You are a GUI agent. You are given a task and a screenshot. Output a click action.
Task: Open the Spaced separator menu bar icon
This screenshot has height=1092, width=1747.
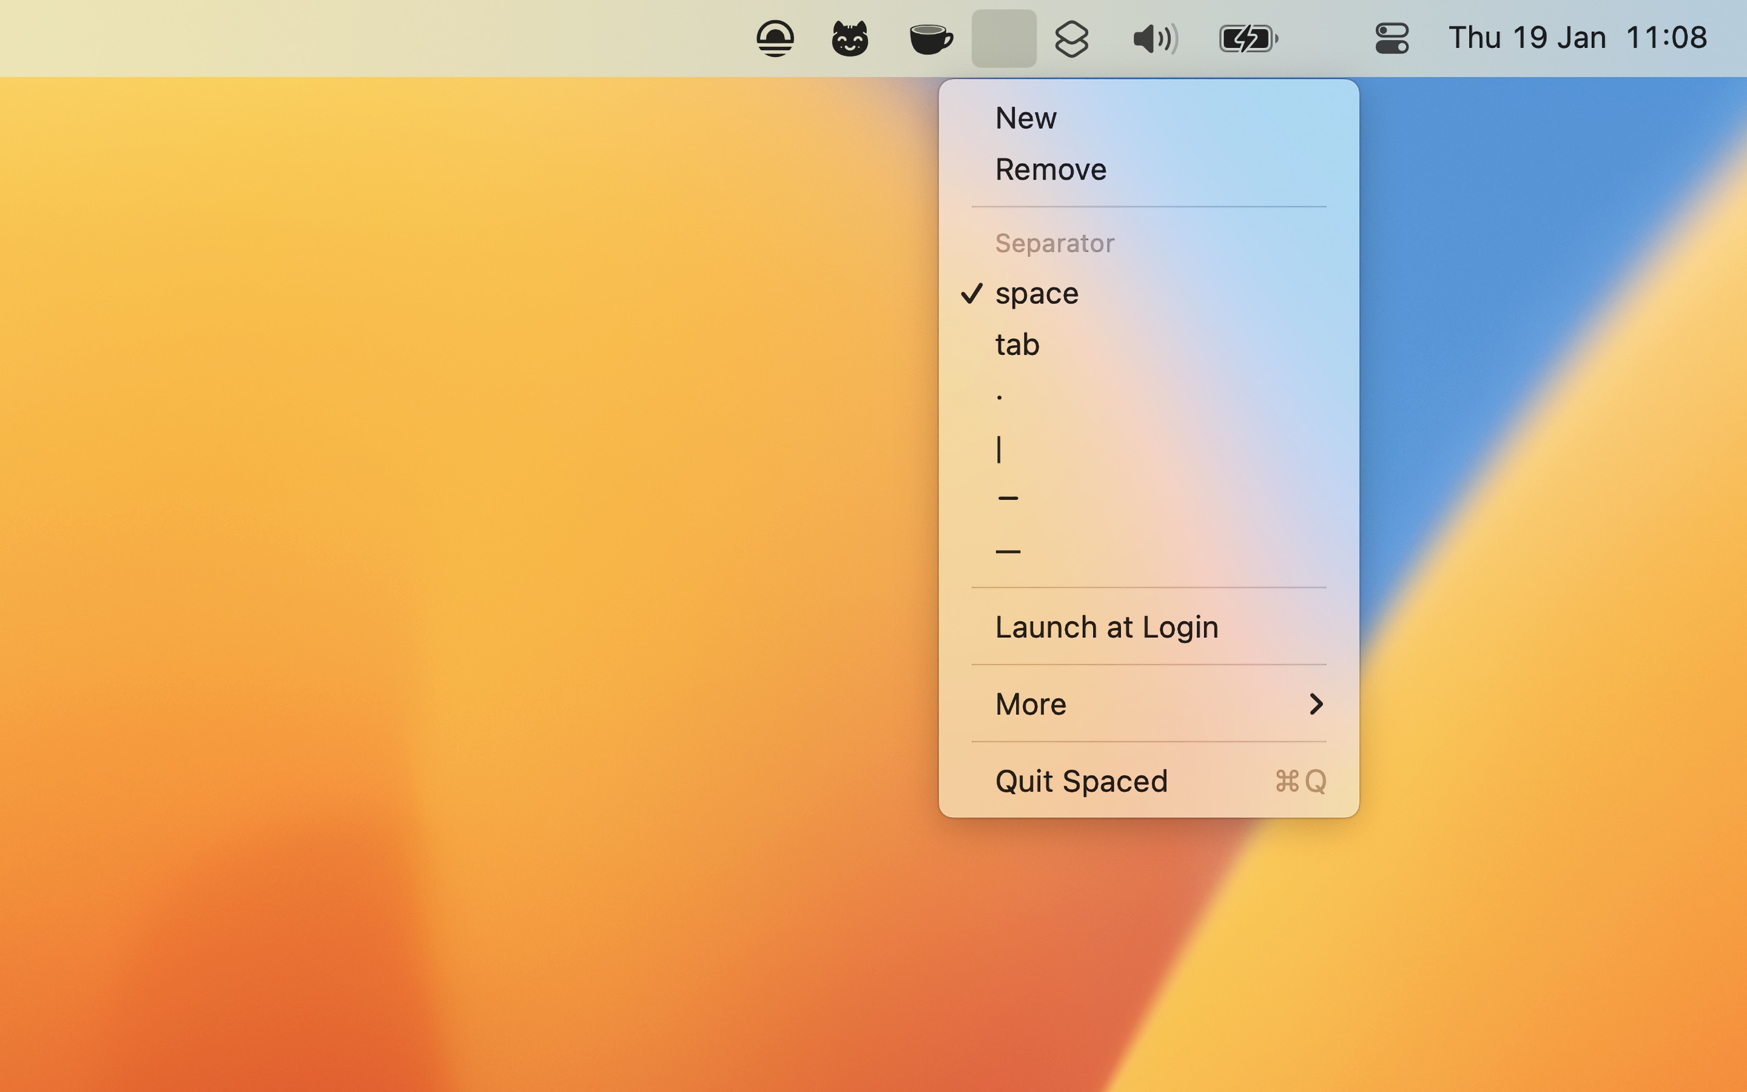click(x=1004, y=38)
